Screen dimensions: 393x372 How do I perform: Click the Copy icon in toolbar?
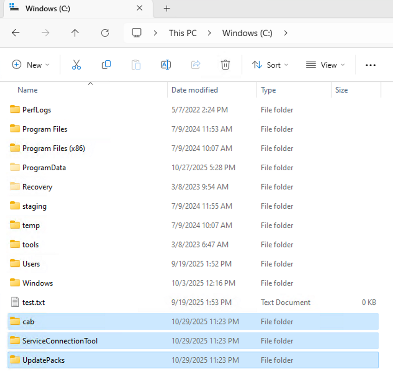(106, 65)
